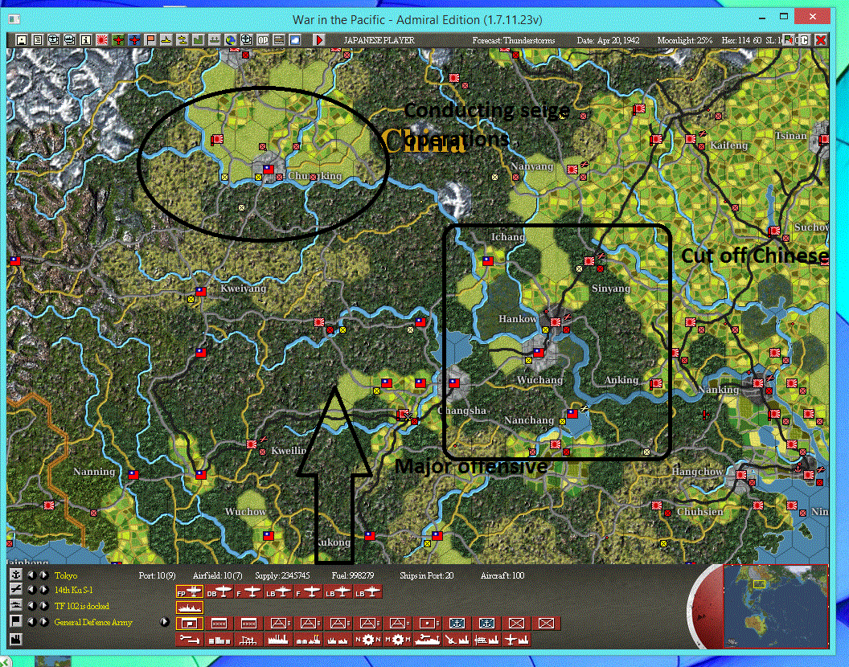Viewport: 849px width, 667px height.
Task: Click the orange flag toolbar icon
Action: [150, 40]
